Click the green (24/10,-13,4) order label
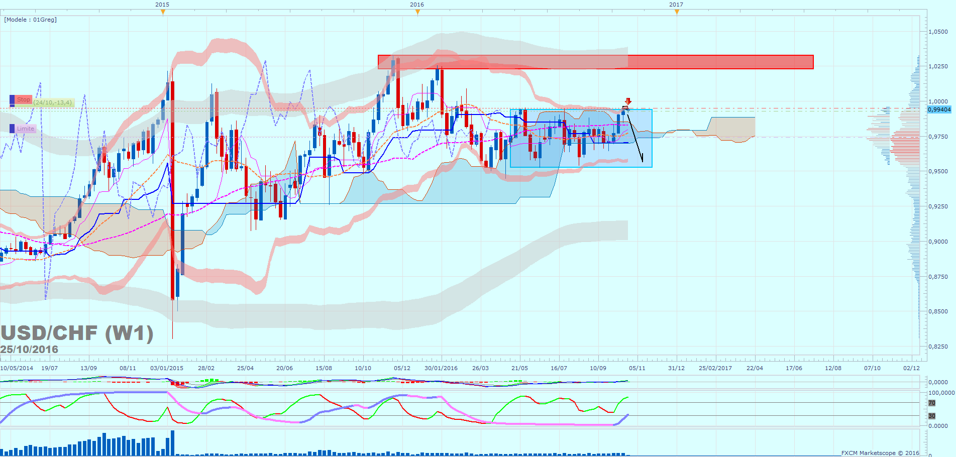This screenshot has width=956, height=457. click(x=53, y=102)
